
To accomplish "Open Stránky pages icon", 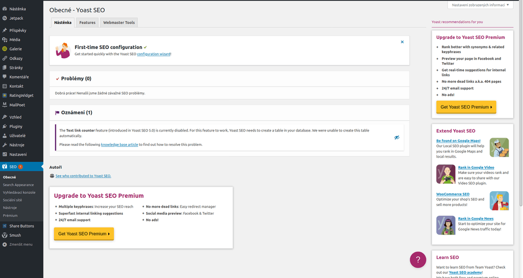I will 5,67.
